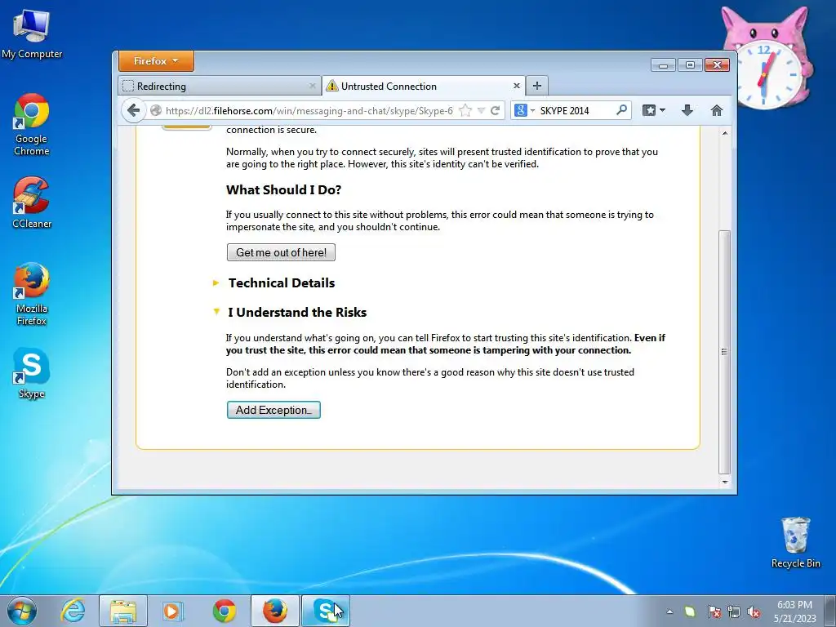Close the Redirecting tab
836x627 pixels.
pos(313,86)
